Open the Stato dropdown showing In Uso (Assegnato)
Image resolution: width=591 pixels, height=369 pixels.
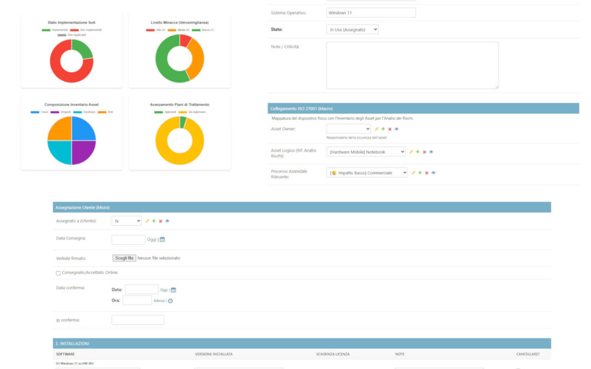(x=352, y=30)
